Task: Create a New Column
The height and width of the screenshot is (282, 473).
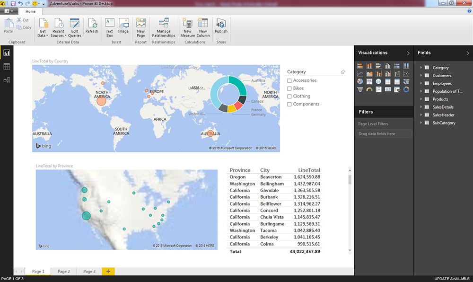Action: 203,28
